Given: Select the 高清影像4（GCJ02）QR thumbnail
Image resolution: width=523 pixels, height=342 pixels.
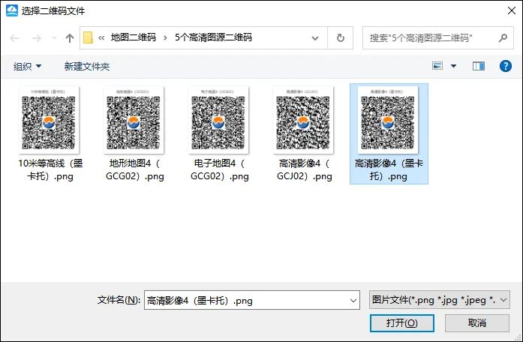Looking at the screenshot, I should (x=303, y=120).
